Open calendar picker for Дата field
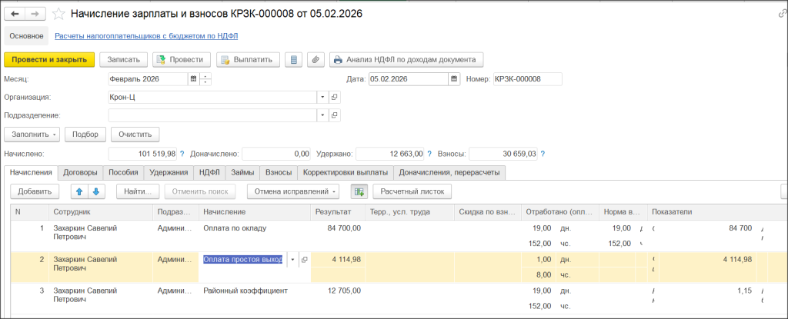788x319 pixels. coord(454,78)
